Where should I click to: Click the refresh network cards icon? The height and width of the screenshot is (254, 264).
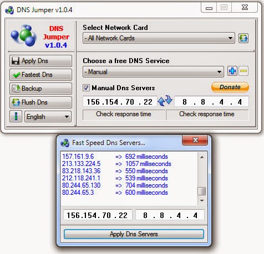pyautogui.click(x=243, y=38)
